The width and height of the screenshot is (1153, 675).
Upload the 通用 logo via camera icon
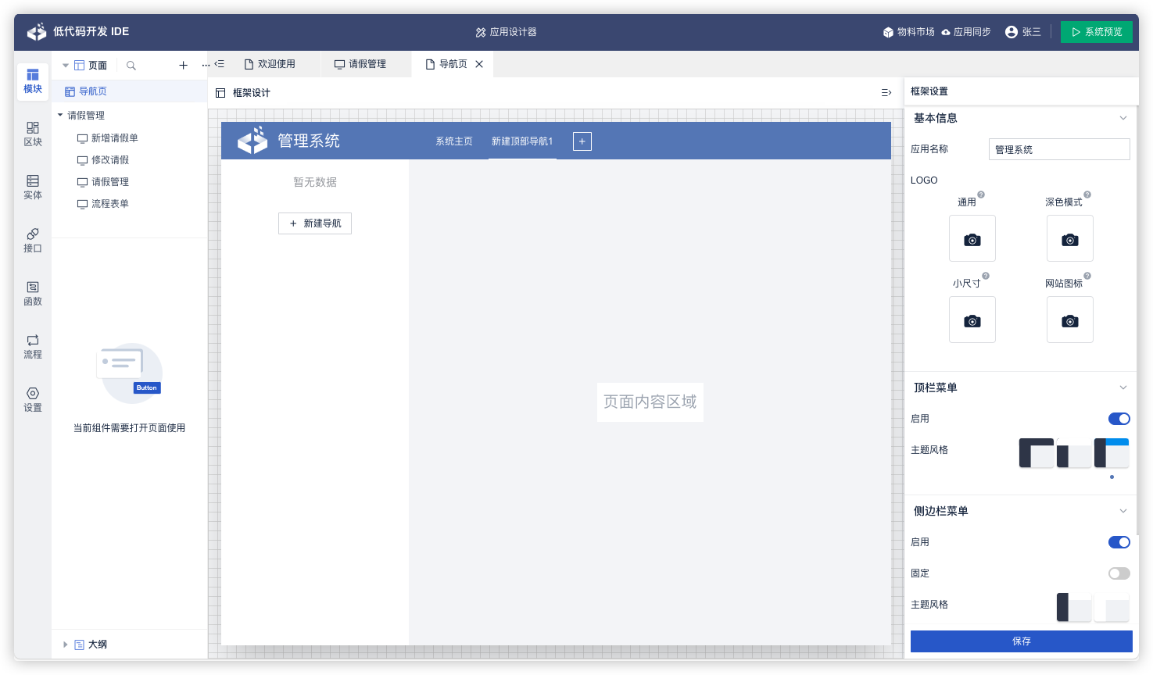point(972,239)
